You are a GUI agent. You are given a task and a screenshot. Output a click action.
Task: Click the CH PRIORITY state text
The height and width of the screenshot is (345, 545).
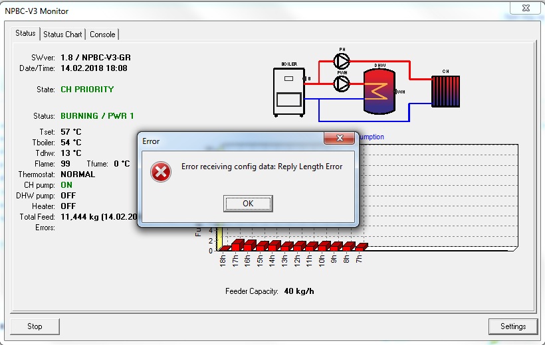87,89
